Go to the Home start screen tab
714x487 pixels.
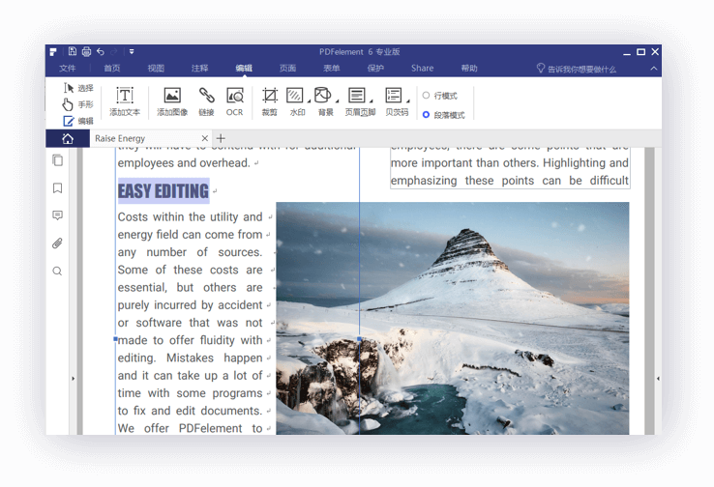point(68,139)
